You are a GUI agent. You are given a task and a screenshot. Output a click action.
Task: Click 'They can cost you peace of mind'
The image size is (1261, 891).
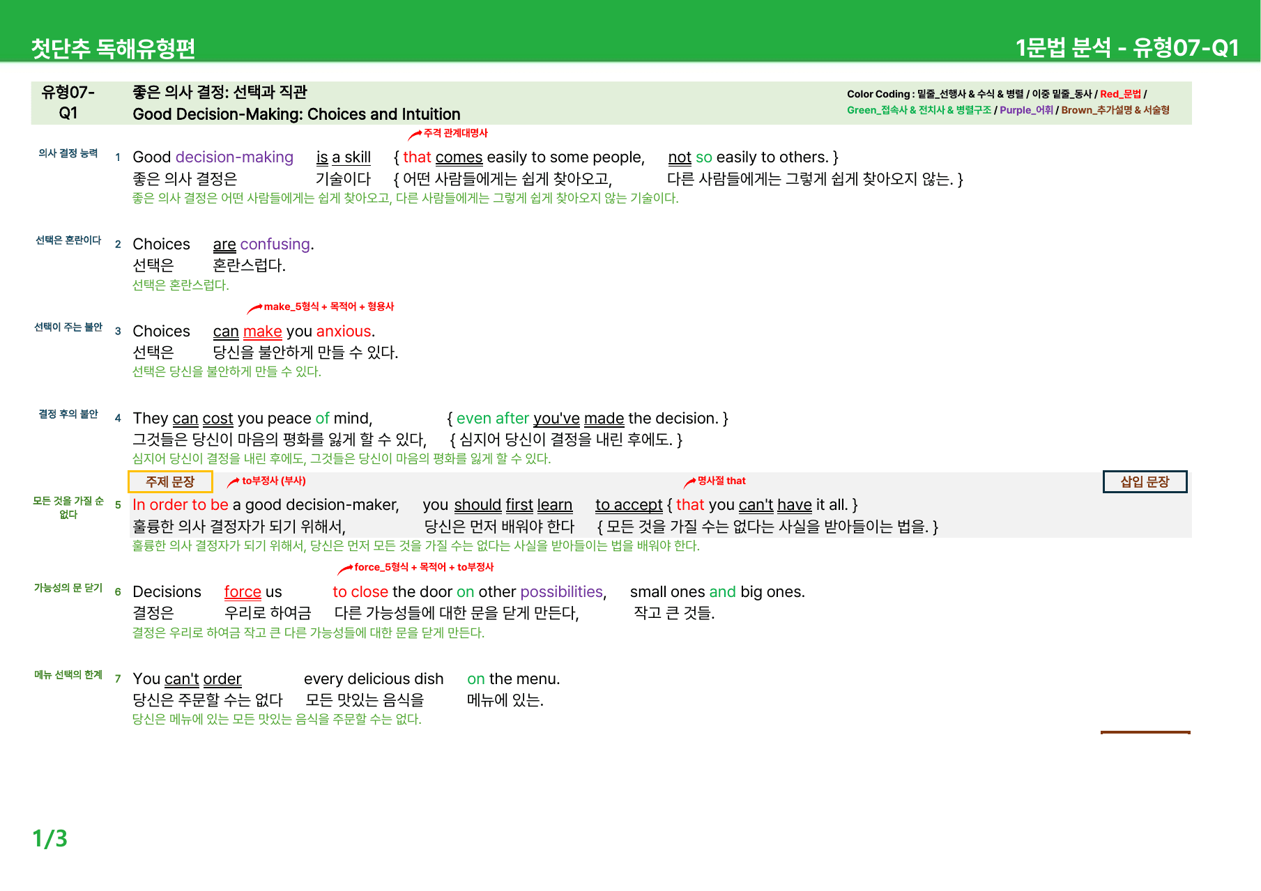(x=252, y=419)
